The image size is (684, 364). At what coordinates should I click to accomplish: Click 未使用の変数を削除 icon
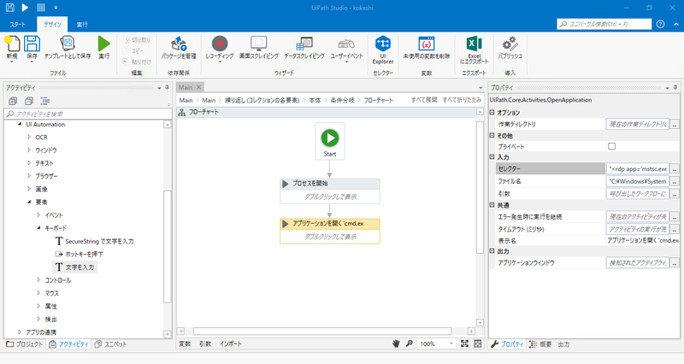click(426, 44)
